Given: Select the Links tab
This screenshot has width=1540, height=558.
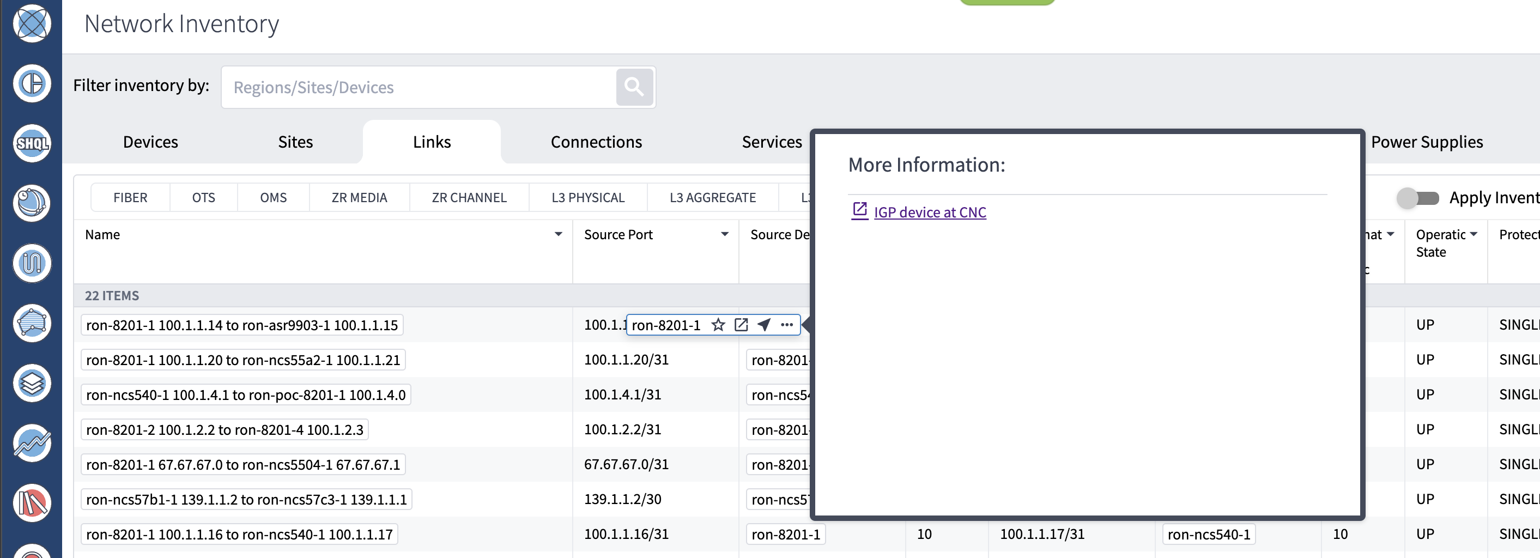Looking at the screenshot, I should (x=432, y=142).
